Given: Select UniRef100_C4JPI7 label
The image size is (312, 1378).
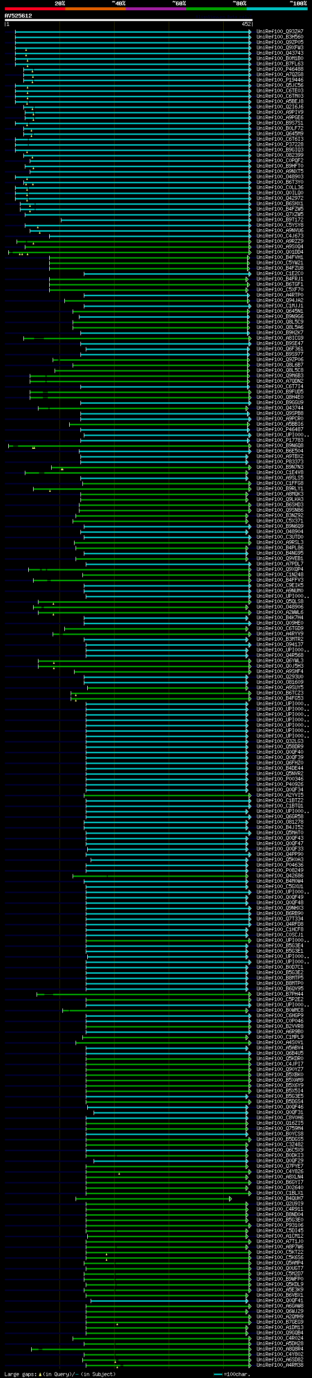Looking at the screenshot, I should pos(280,1064).
